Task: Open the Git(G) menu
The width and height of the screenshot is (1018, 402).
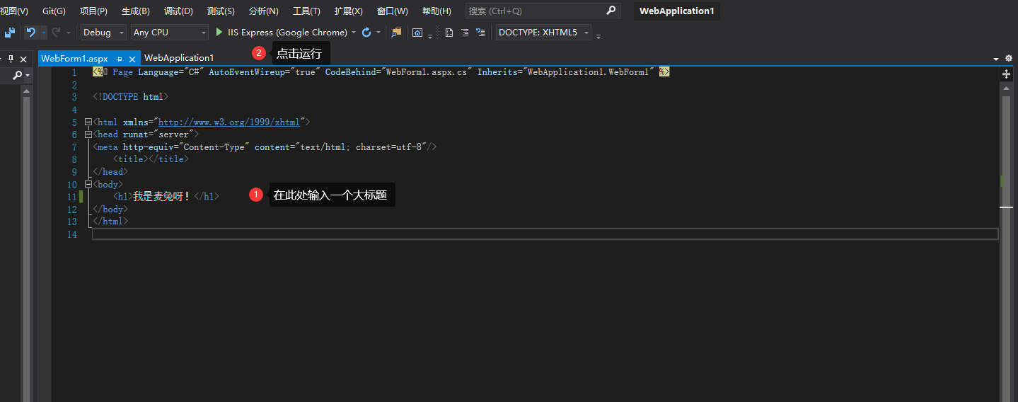Action: [x=54, y=11]
